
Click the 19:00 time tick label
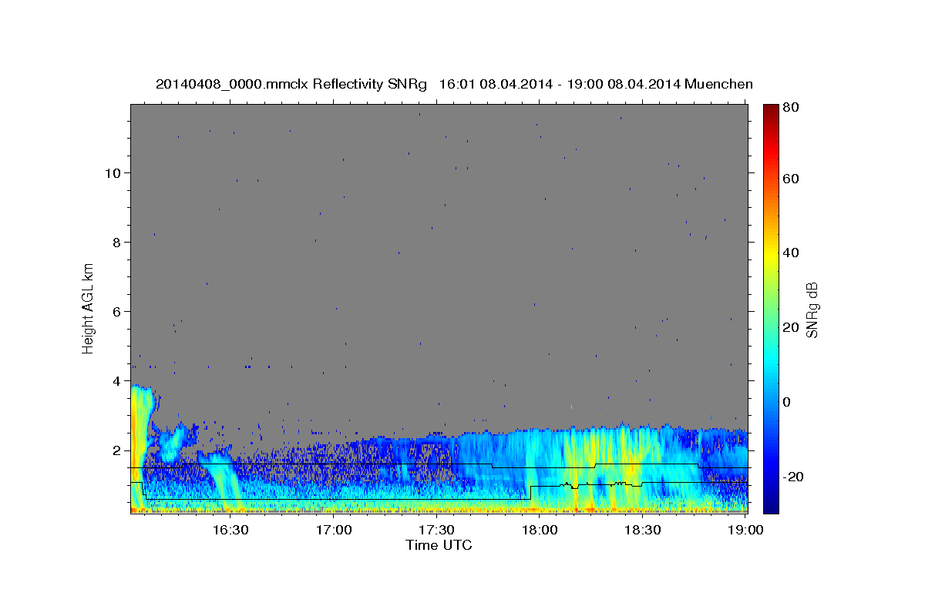[745, 530]
